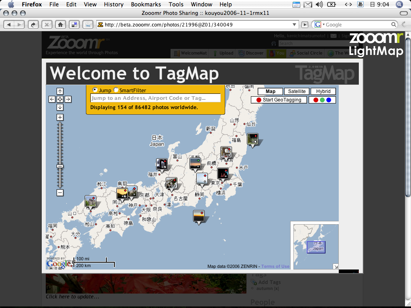Pan the map up
Viewport: 411px width, 308px height.
point(60,91)
